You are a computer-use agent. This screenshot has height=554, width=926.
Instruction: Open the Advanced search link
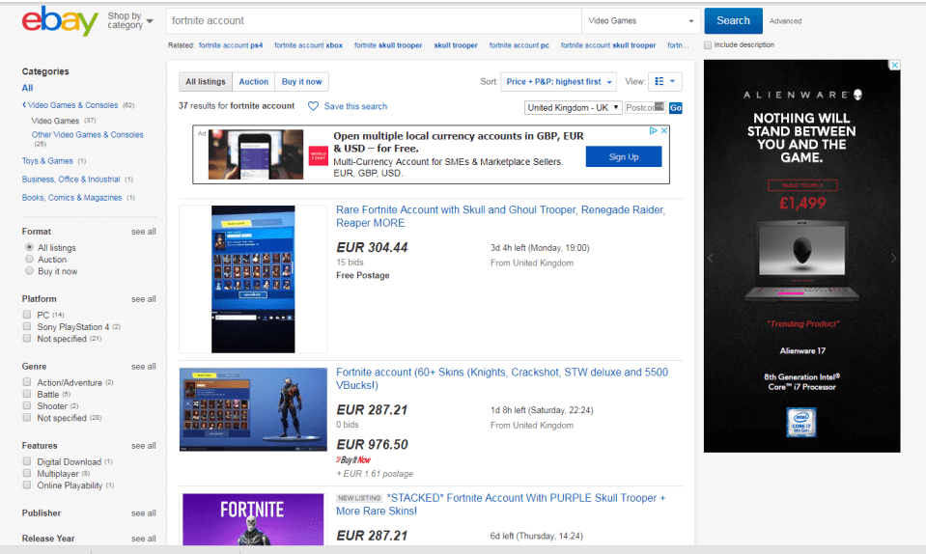point(785,21)
